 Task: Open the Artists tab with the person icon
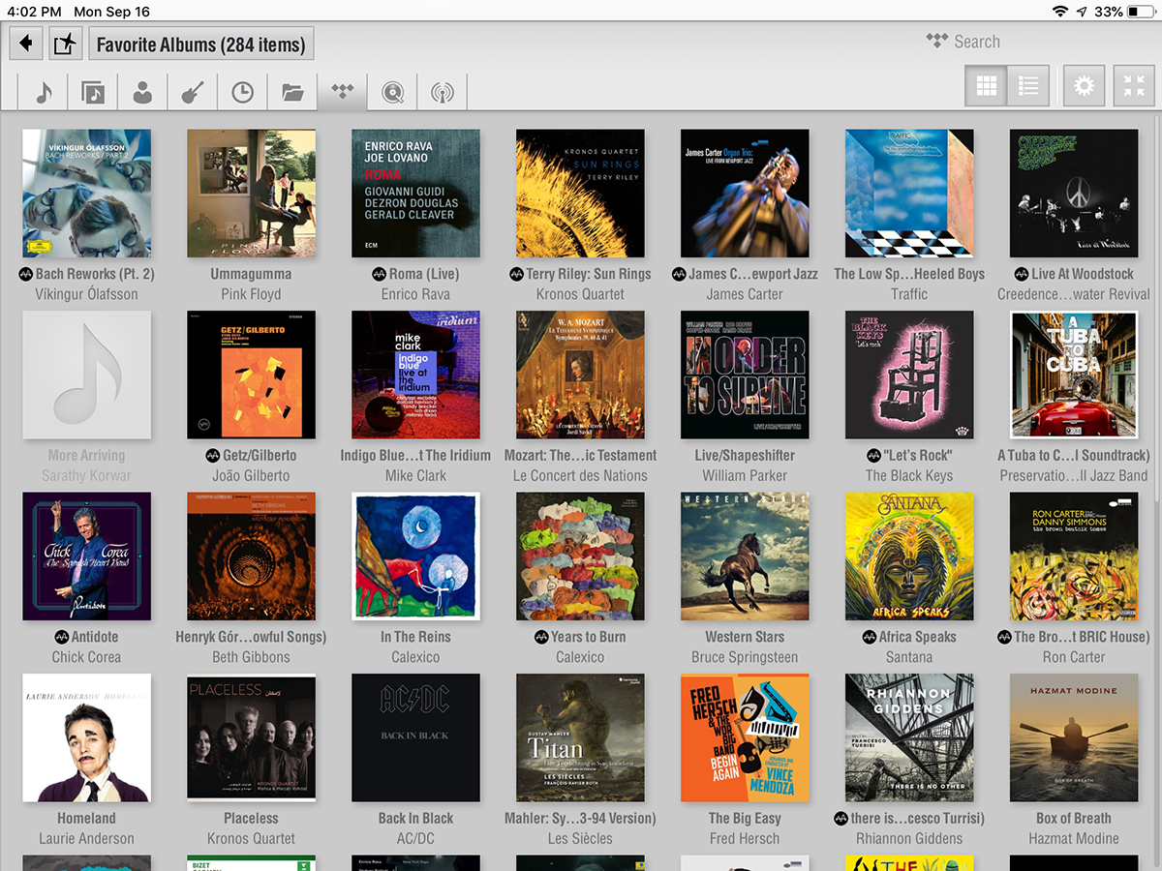(142, 92)
